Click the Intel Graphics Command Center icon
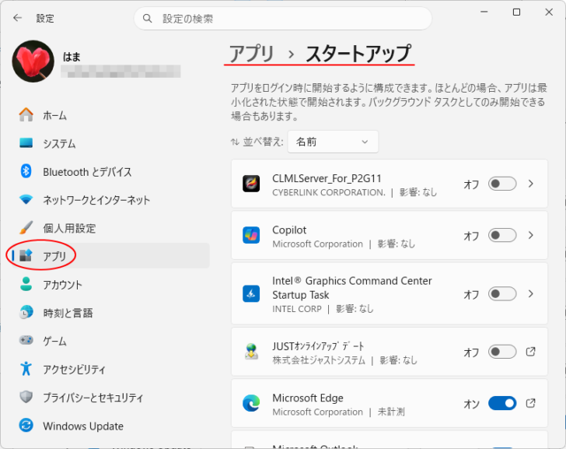Screen dimensions: 566x449 pyautogui.click(x=251, y=293)
